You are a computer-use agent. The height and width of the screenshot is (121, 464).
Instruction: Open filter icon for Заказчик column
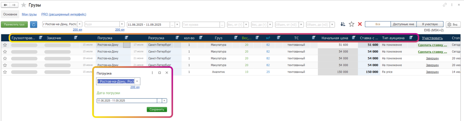tap(76, 38)
